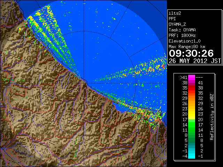Image resolution: width=223 pixels, height=167 pixels.
Task: Click the date '26 MAY 2012 JST'
Action: click(x=195, y=61)
